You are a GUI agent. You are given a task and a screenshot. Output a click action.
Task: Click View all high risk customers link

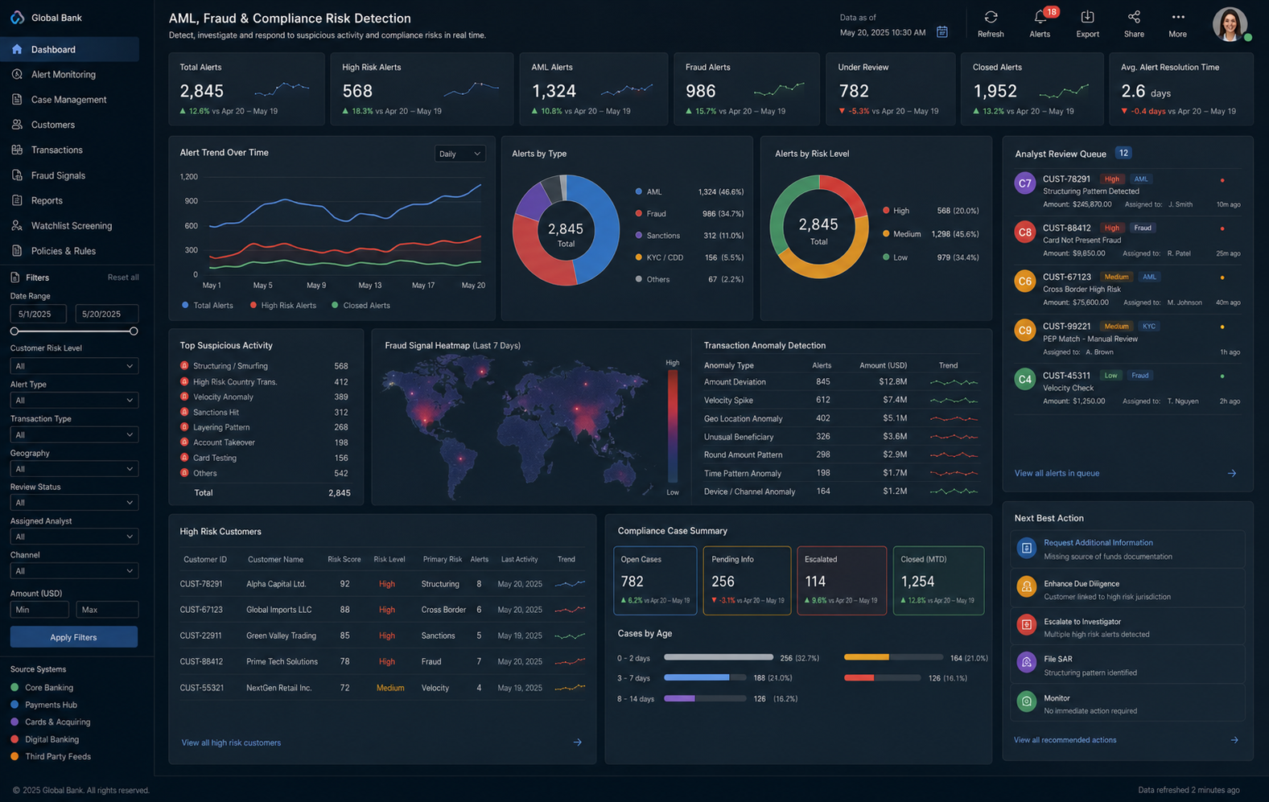231,742
